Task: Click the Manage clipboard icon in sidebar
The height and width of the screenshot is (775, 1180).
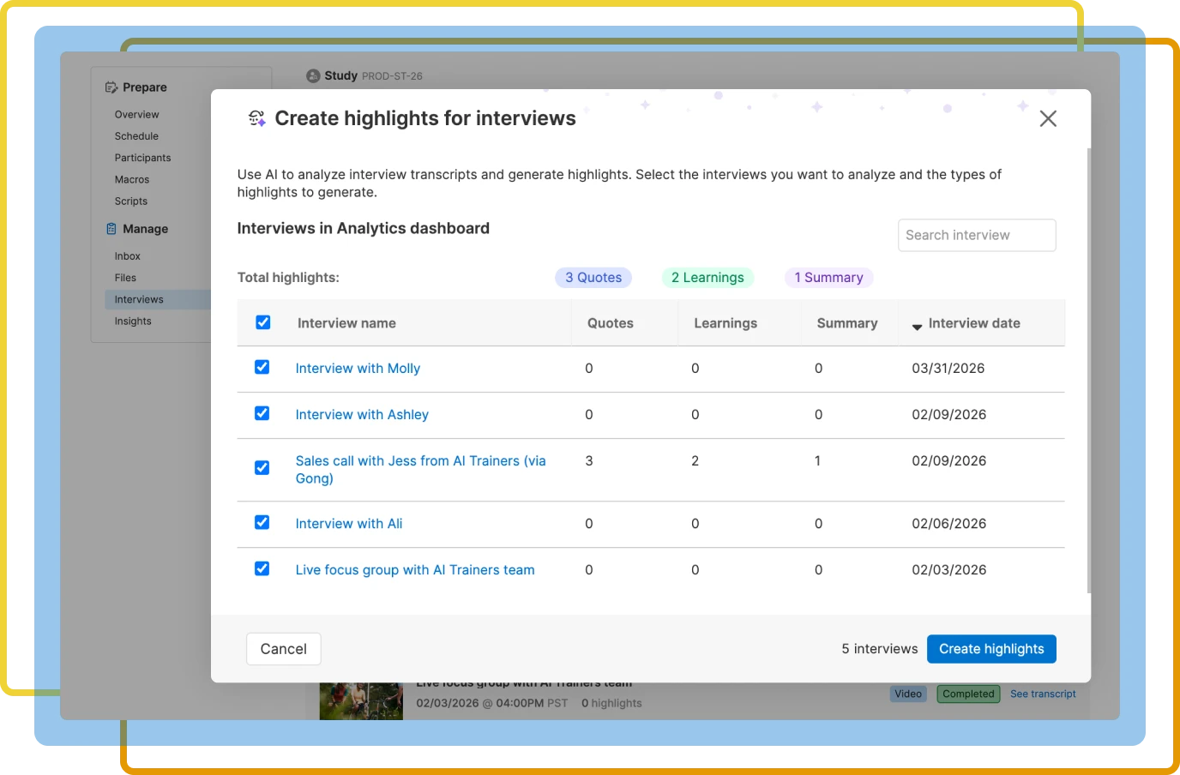Action: click(112, 228)
